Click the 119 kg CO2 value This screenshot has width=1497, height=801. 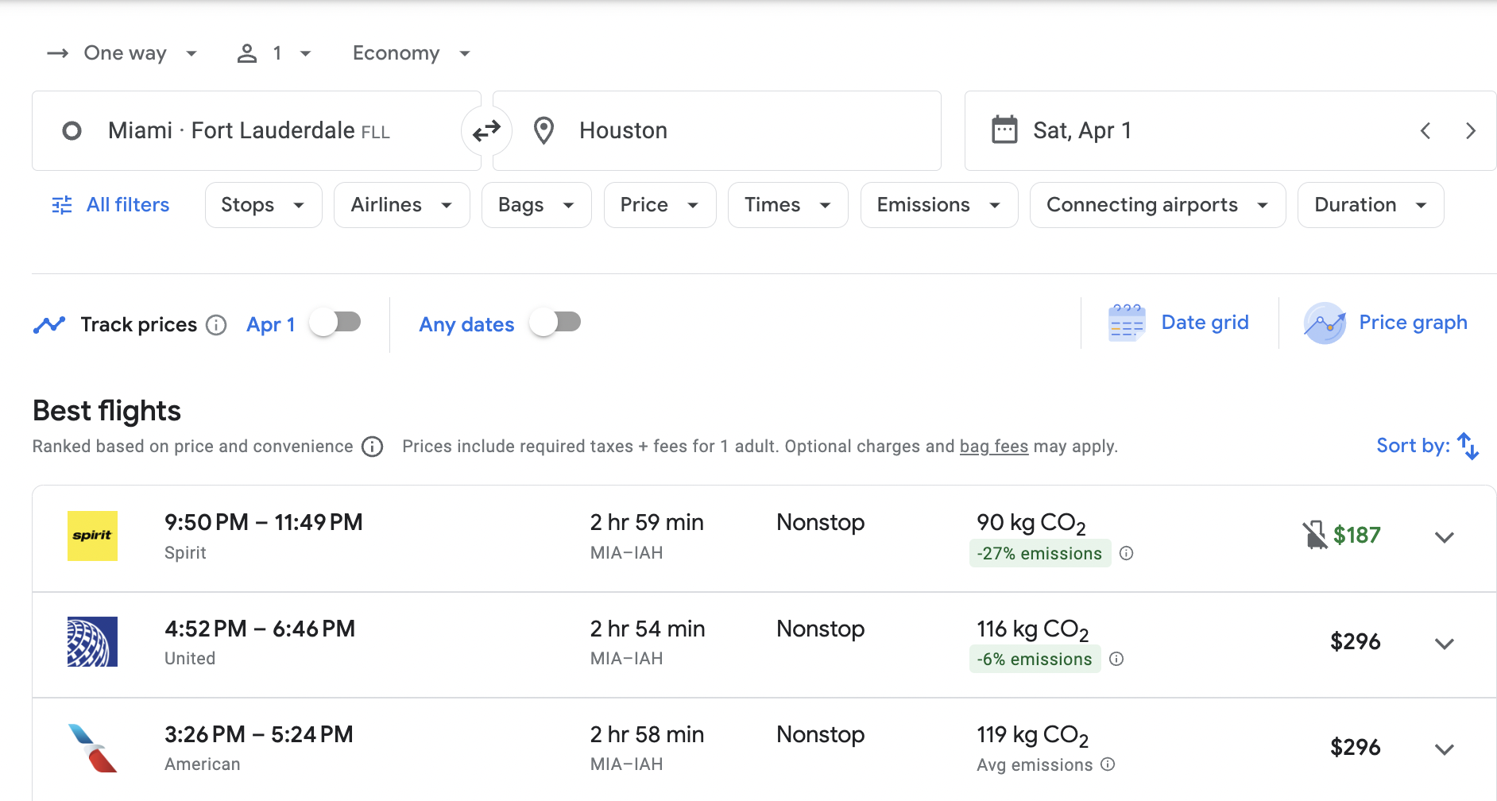1033,735
